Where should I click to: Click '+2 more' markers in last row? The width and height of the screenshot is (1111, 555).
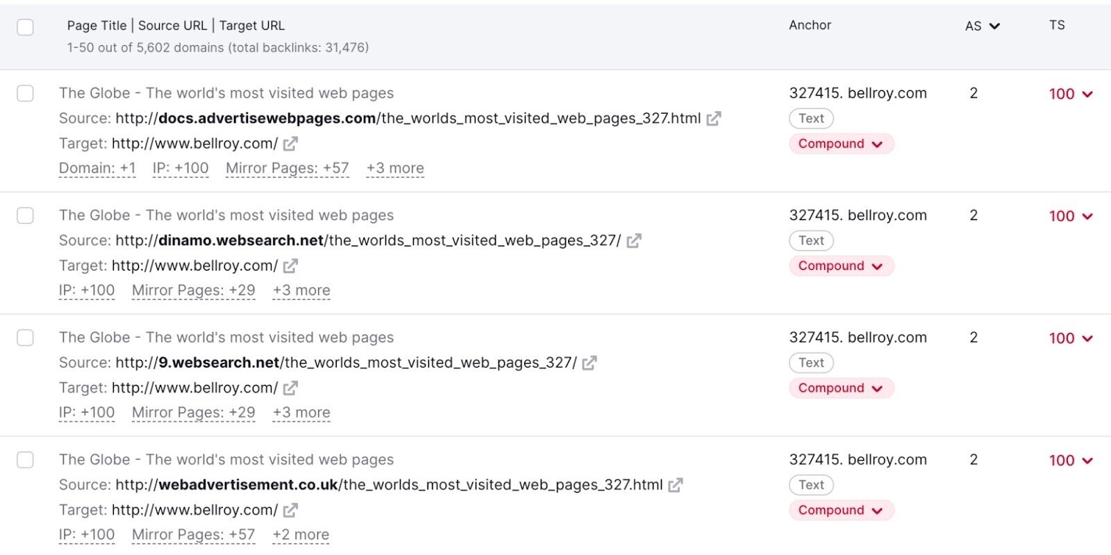[x=301, y=534]
